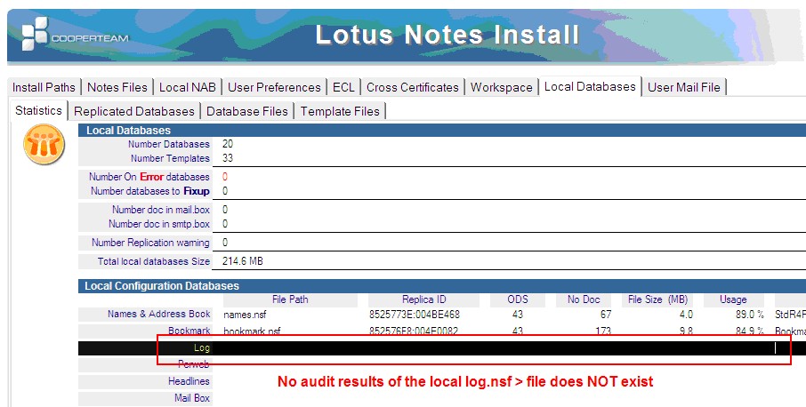This screenshot has width=806, height=407.
Task: Click the No Doc column header
Action: click(584, 299)
